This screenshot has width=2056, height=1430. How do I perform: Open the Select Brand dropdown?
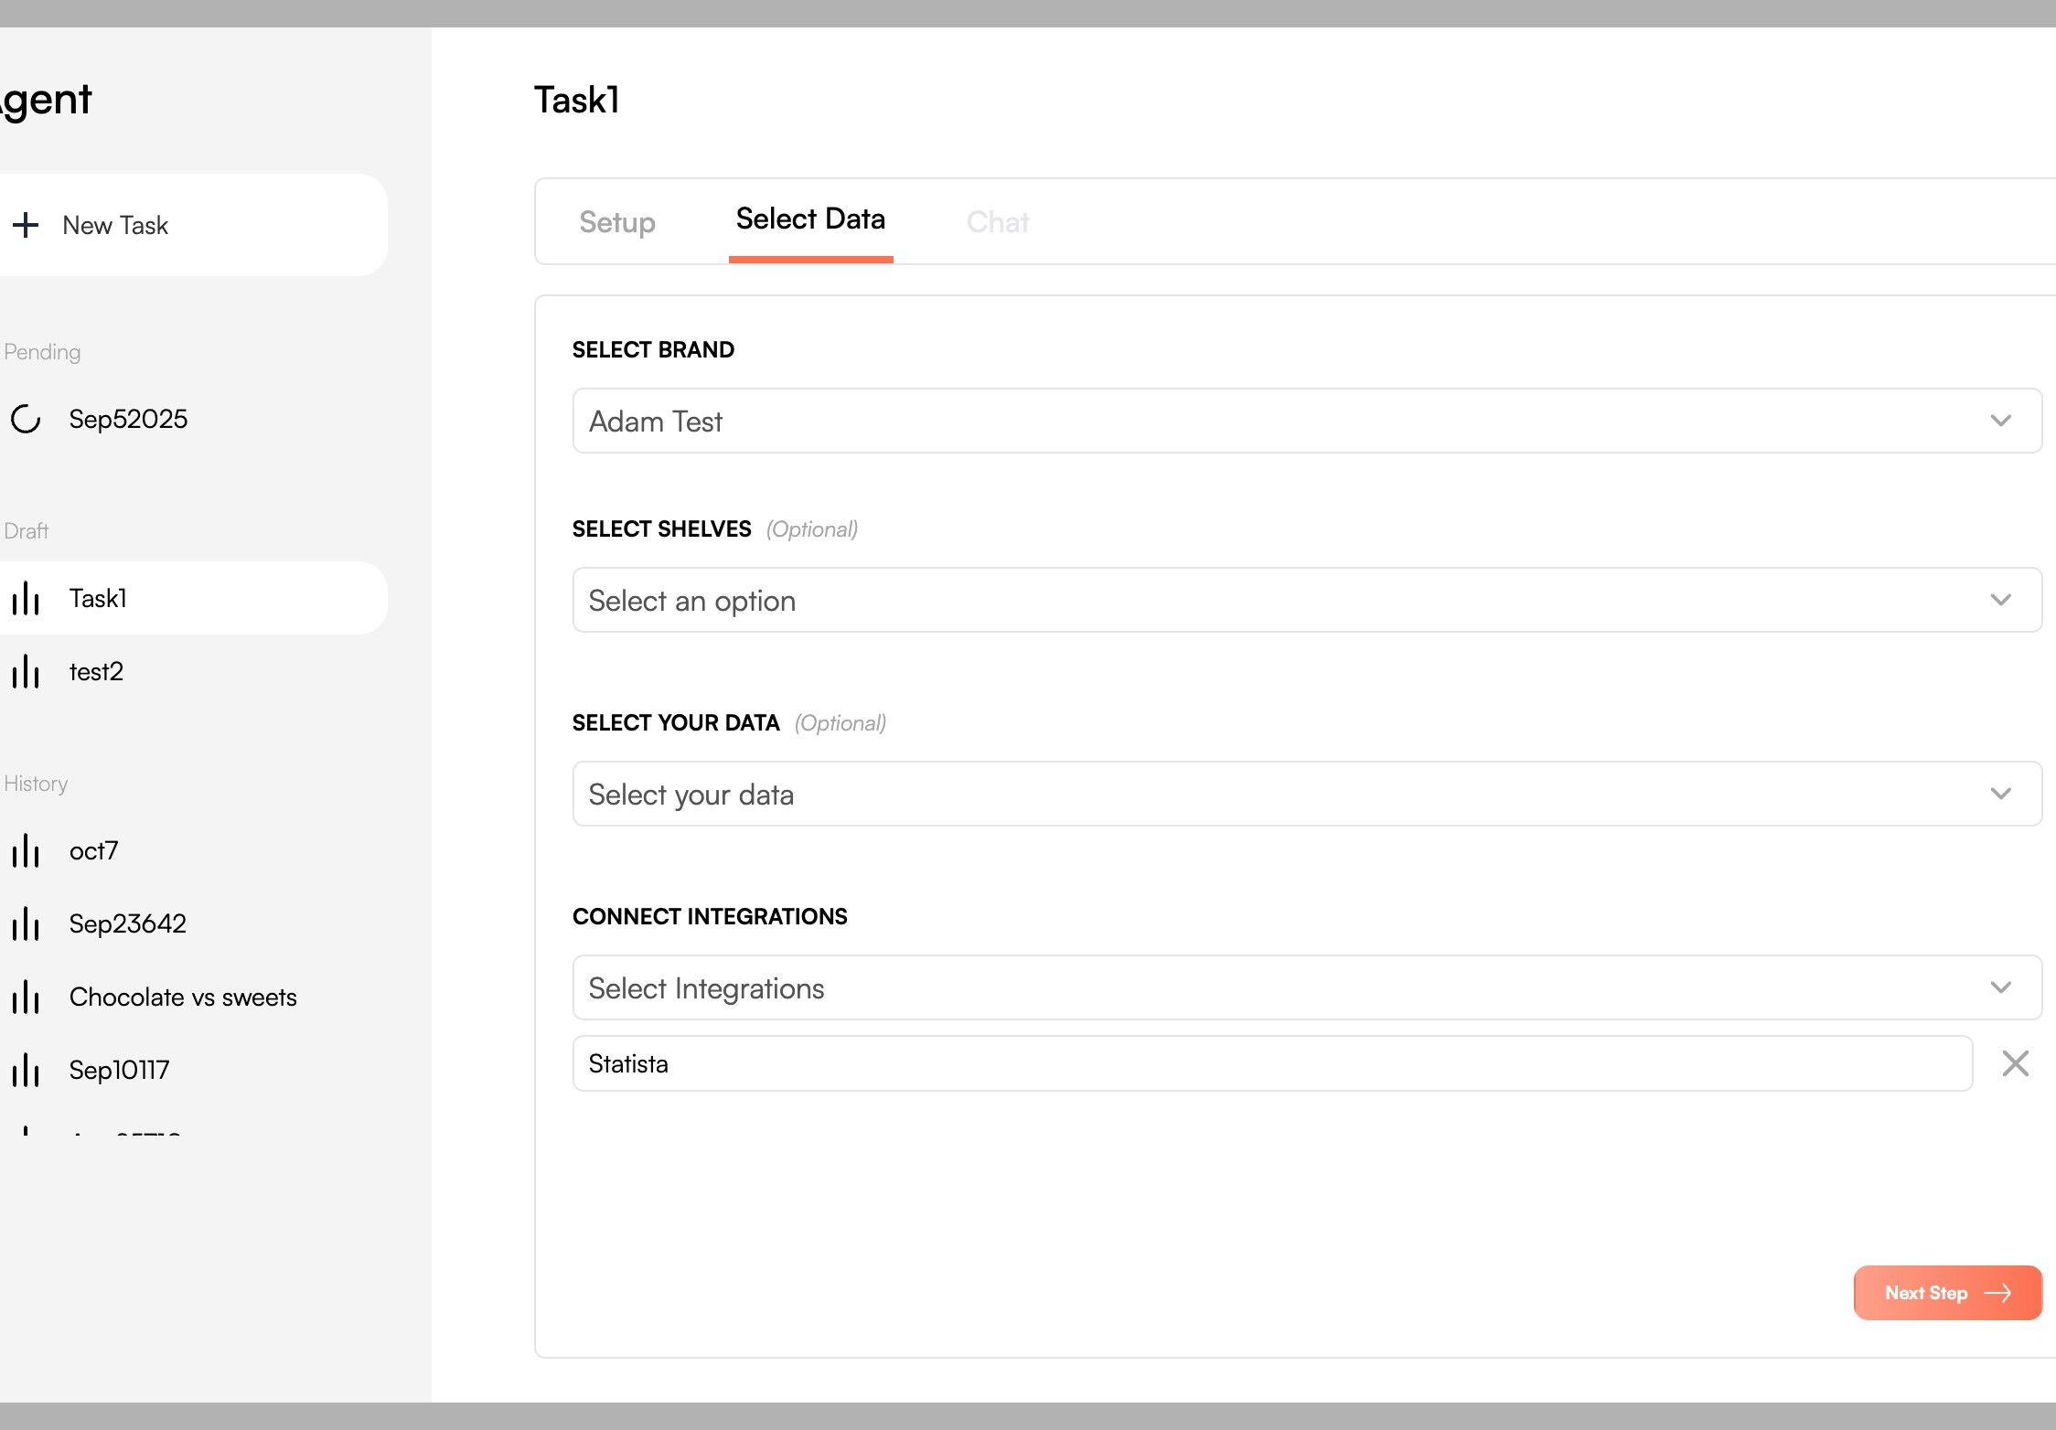click(x=1306, y=421)
